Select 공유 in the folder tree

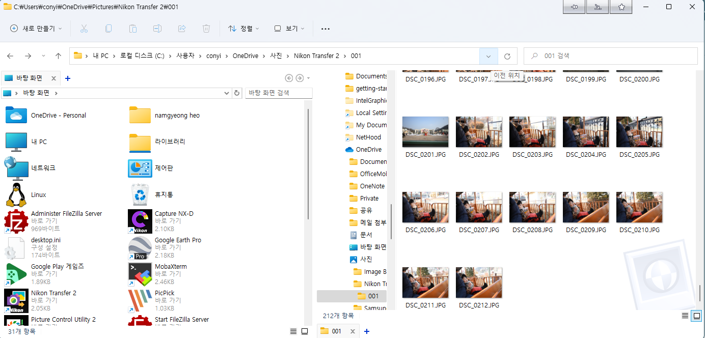[x=366, y=210]
